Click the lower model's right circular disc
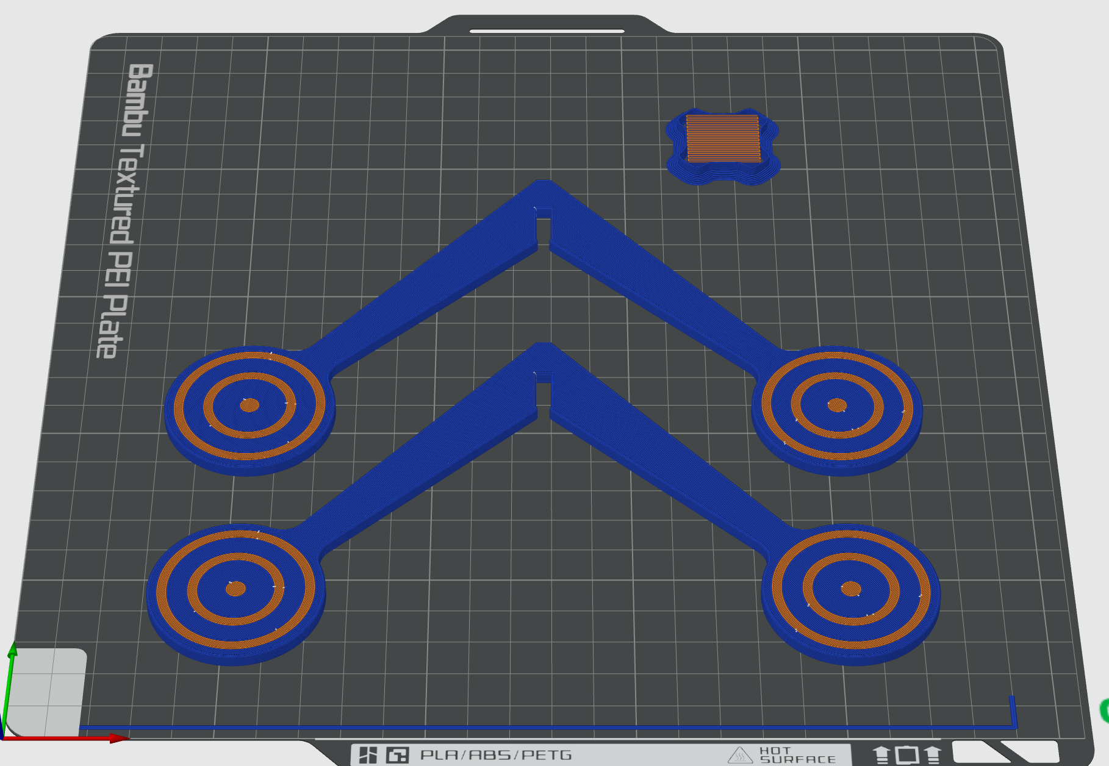The width and height of the screenshot is (1109, 766). (x=851, y=594)
